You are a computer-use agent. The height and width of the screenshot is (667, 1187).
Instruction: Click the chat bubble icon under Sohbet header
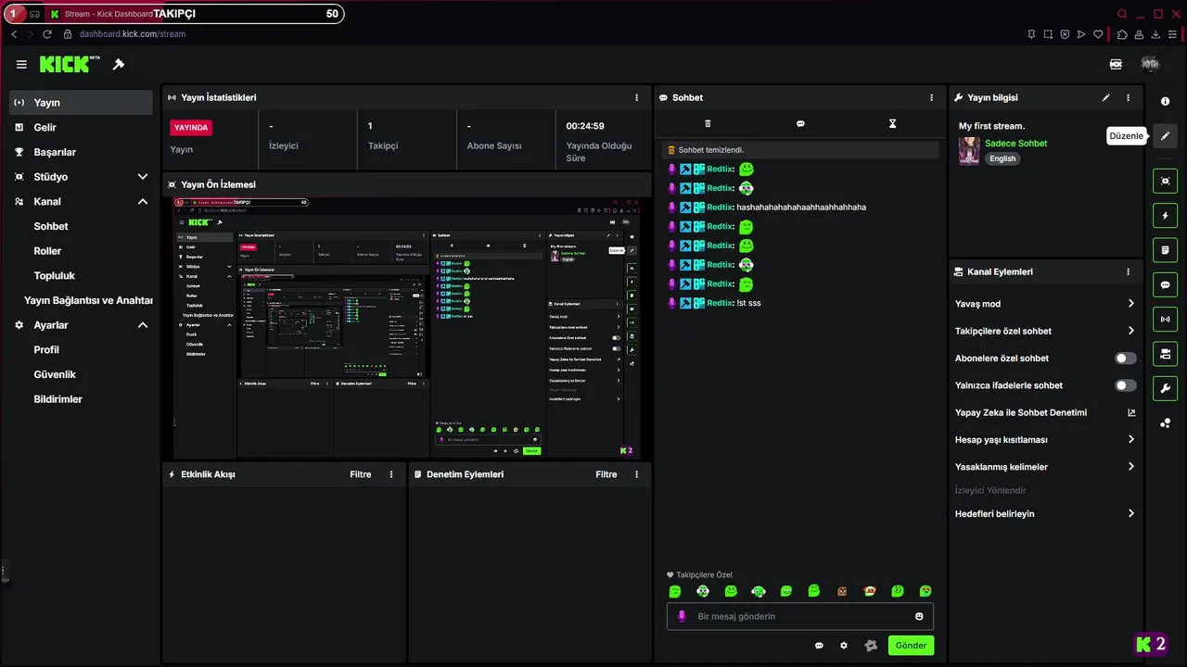pyautogui.click(x=800, y=123)
